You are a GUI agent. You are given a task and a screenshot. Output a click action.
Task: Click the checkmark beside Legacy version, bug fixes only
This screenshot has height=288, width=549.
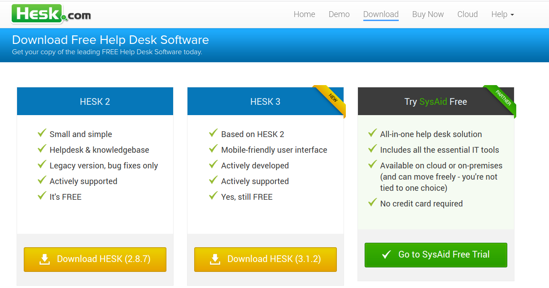point(42,164)
